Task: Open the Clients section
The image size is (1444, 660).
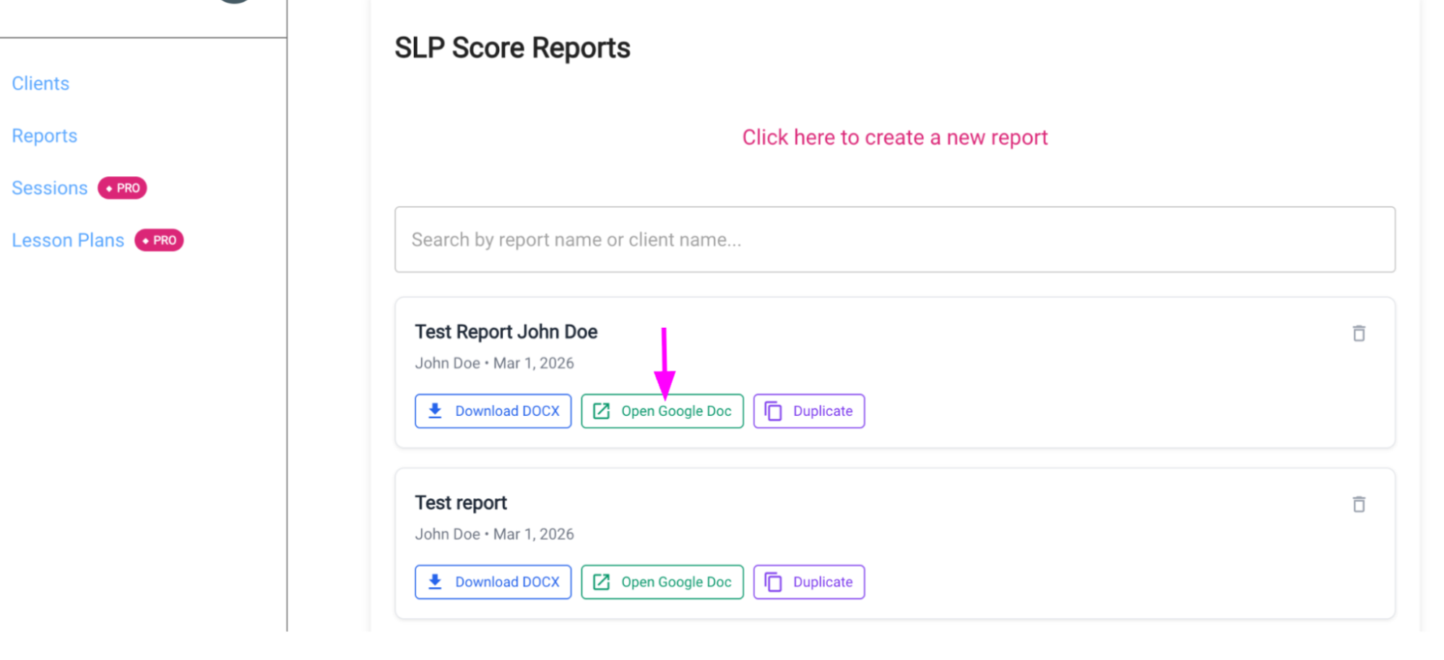Action: point(40,83)
